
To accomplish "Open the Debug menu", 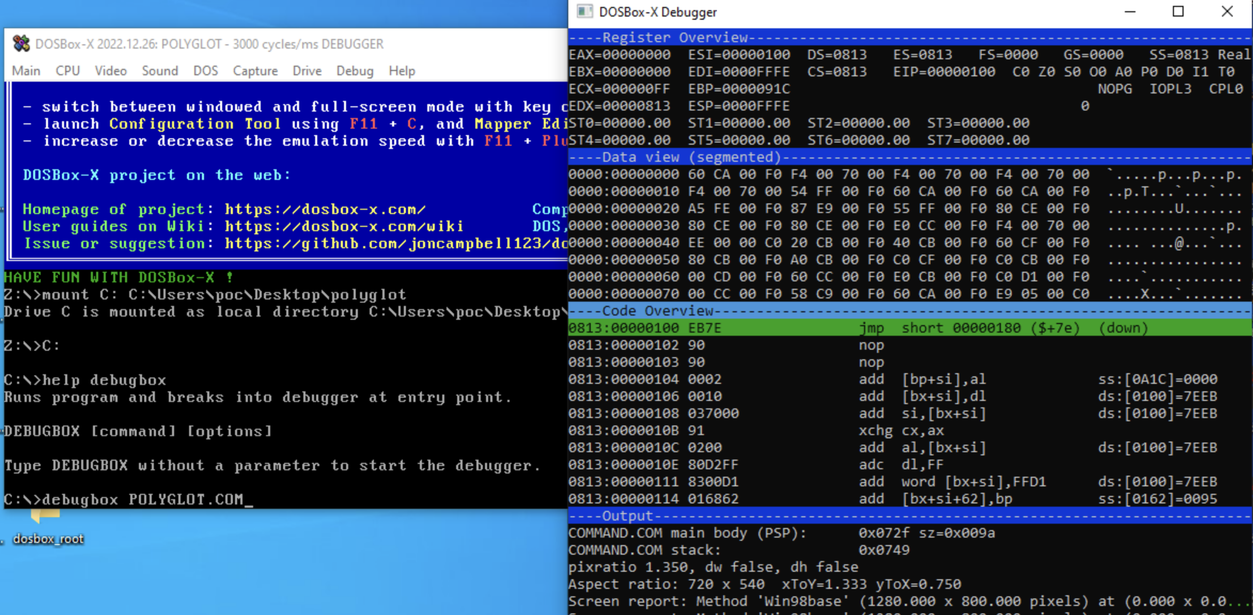I will [x=355, y=71].
